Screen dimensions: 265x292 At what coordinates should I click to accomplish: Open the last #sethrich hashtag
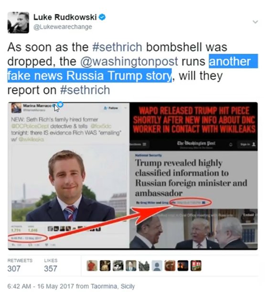tap(85, 90)
